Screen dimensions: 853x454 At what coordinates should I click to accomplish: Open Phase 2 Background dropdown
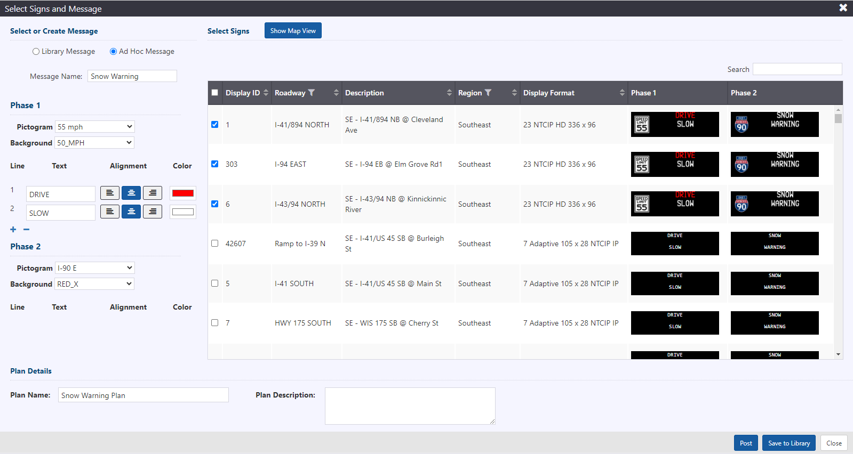click(x=94, y=284)
